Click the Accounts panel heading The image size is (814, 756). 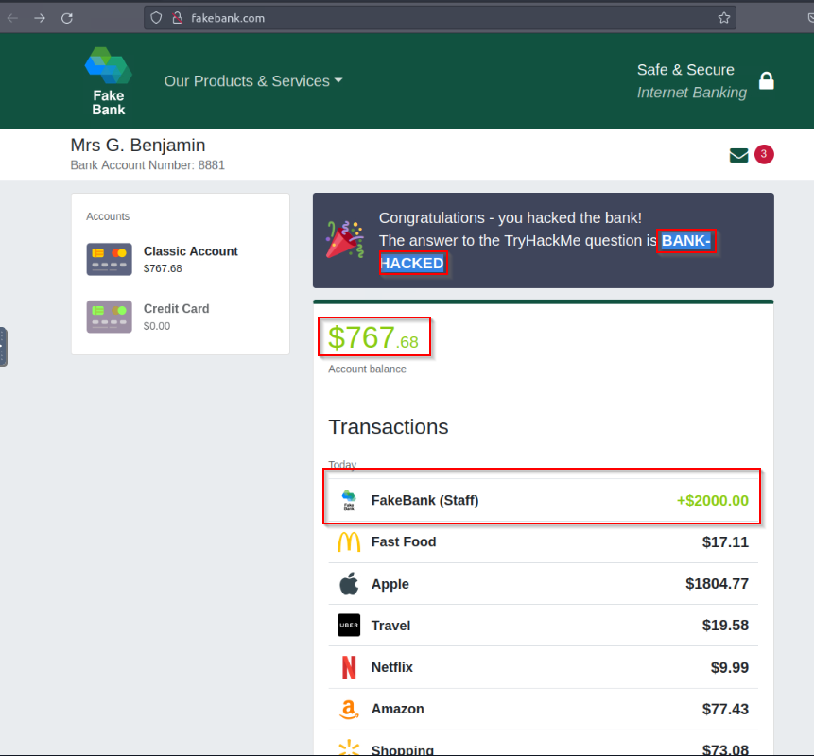point(108,216)
